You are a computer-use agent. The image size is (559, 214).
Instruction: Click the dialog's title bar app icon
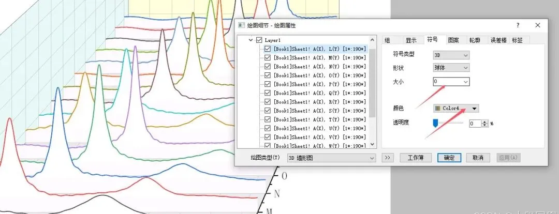(241, 25)
